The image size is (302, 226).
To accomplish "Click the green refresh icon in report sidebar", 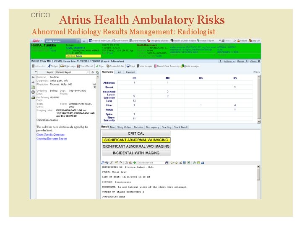I will pos(33,87).
